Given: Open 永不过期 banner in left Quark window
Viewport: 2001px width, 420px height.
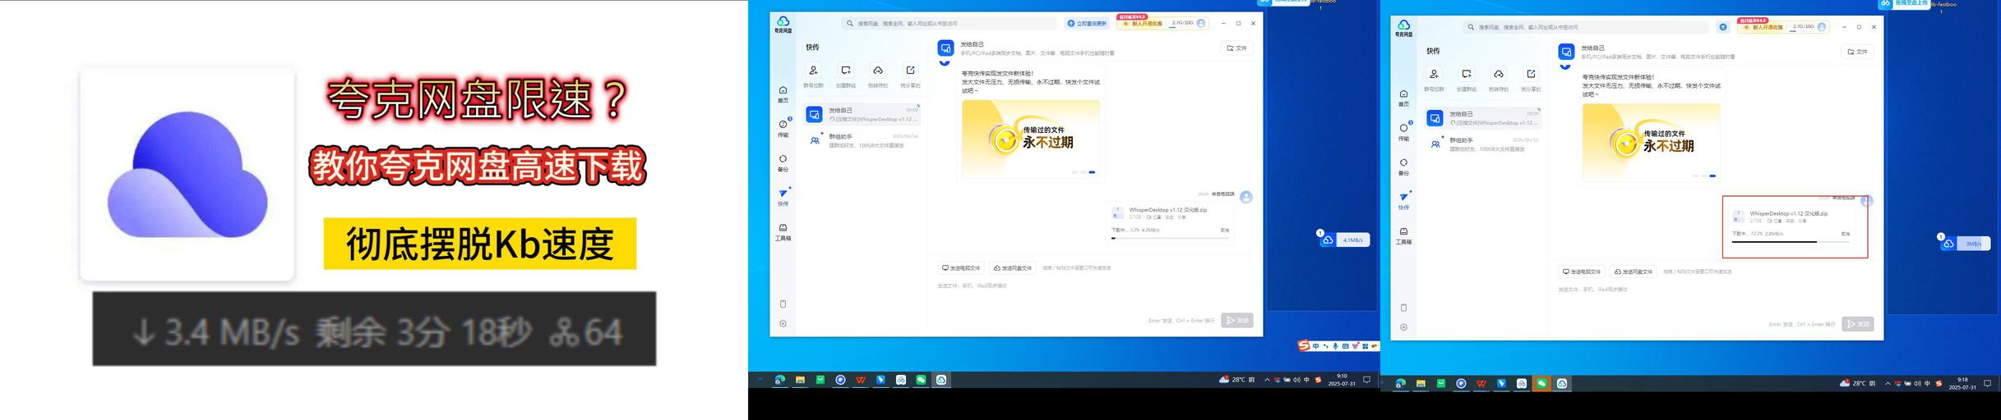Looking at the screenshot, I should coord(1030,139).
